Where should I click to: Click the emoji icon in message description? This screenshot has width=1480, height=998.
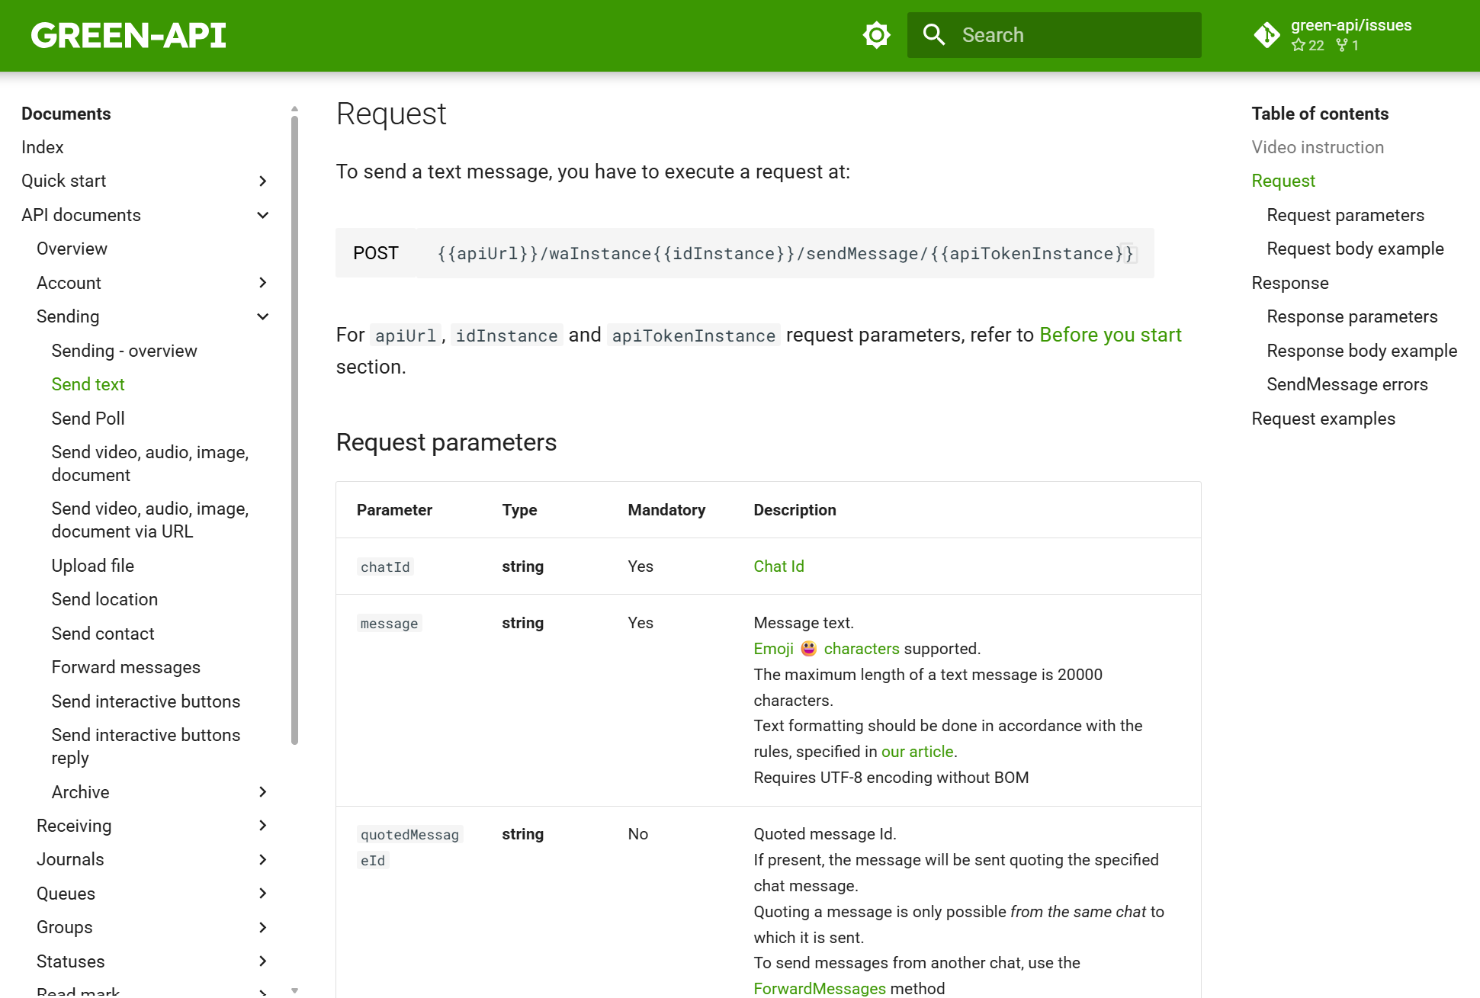coord(808,649)
